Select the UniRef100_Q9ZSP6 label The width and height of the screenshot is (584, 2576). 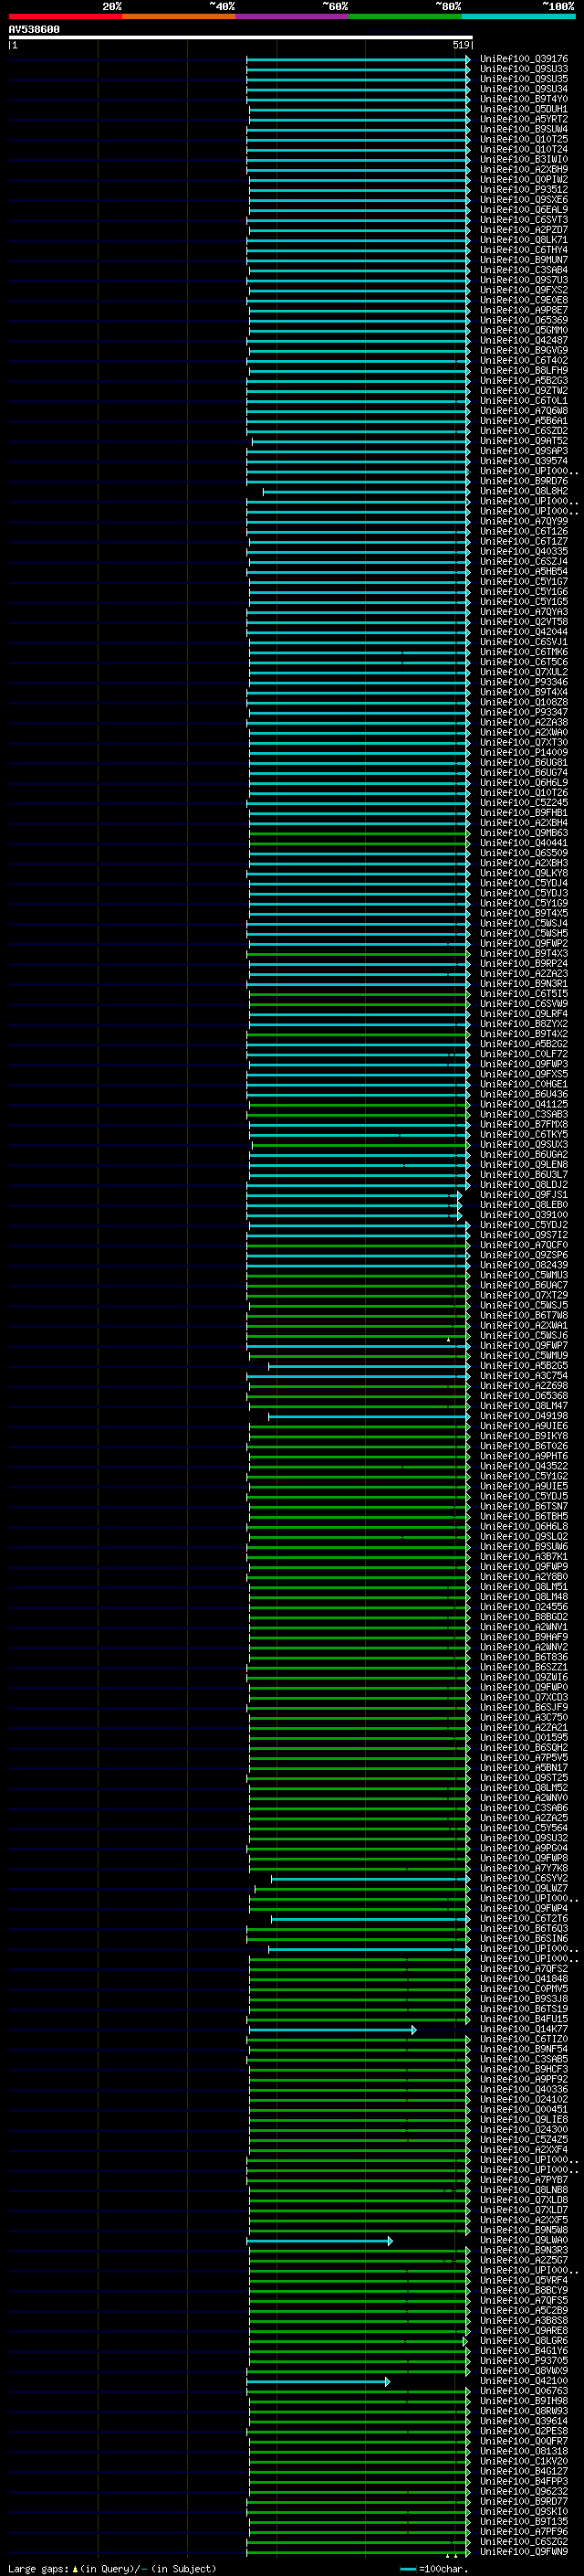click(x=524, y=1255)
